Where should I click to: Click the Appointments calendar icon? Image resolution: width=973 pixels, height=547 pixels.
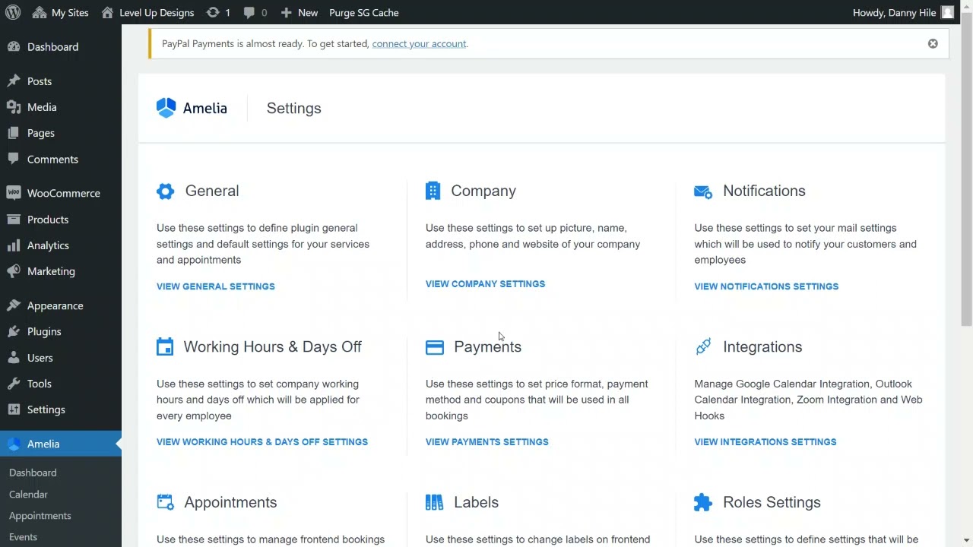pyautogui.click(x=165, y=501)
